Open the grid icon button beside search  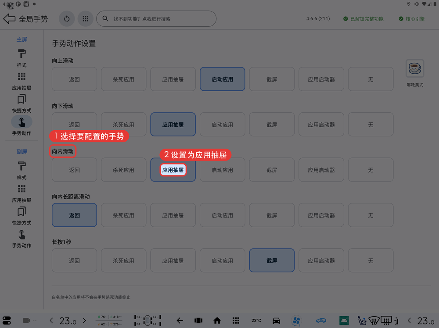86,19
